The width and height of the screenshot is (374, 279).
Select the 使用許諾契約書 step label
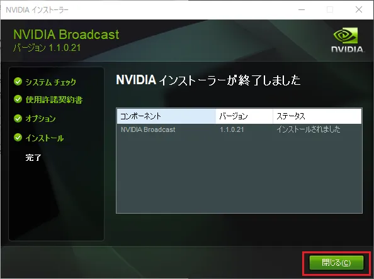click(54, 99)
